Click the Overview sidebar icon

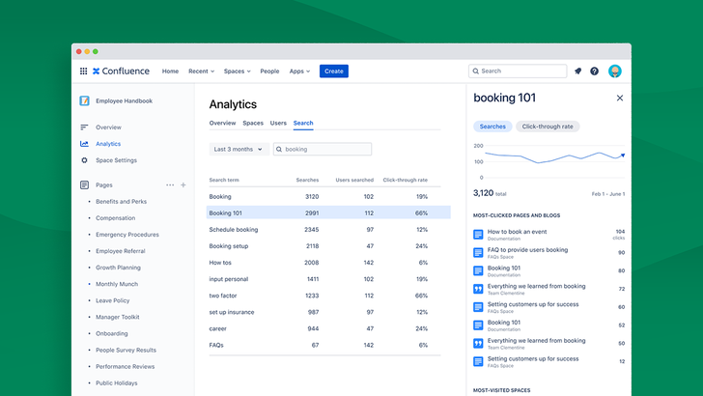tap(84, 127)
